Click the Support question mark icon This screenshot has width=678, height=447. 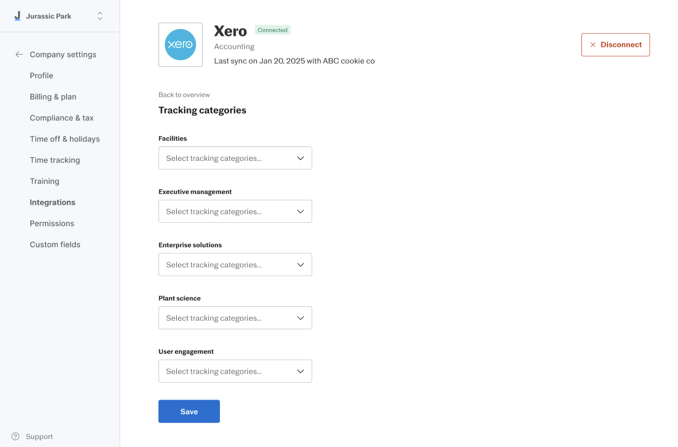[16, 436]
